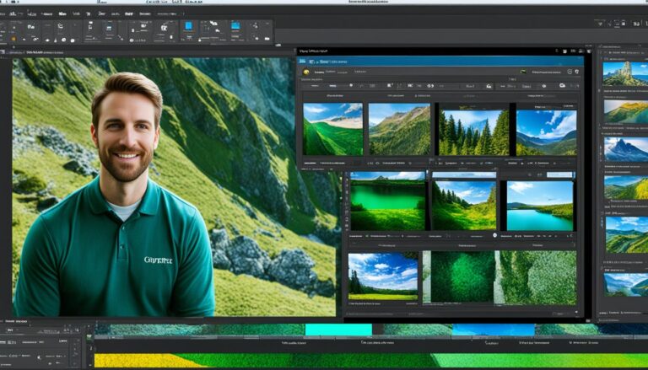Open the rock tower by sea thumbnail in right panel
The image size is (648, 370).
click(x=625, y=74)
